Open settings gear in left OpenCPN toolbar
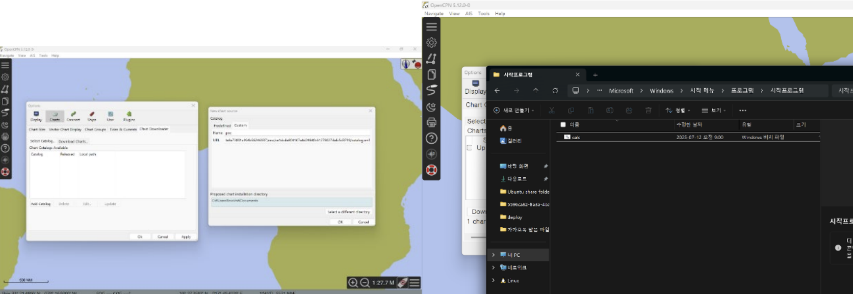The height and width of the screenshot is (294, 853). pos(5,77)
